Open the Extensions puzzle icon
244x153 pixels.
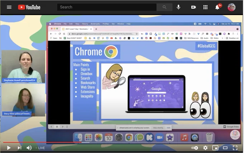229,34
